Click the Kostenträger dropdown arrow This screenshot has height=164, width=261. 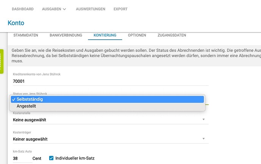coord(204,139)
